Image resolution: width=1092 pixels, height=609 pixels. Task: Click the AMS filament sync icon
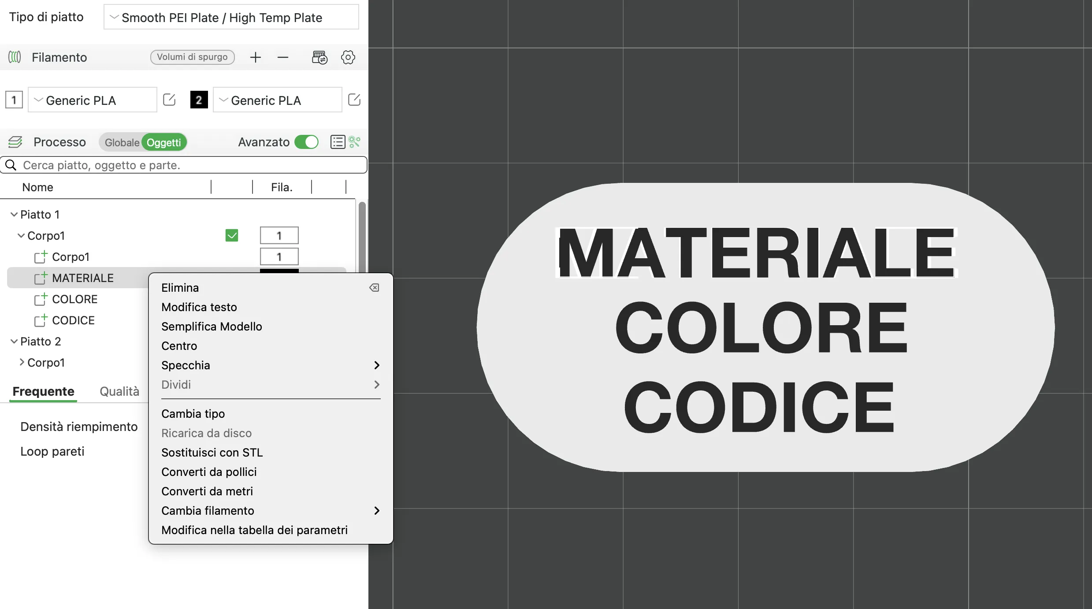pyautogui.click(x=319, y=57)
